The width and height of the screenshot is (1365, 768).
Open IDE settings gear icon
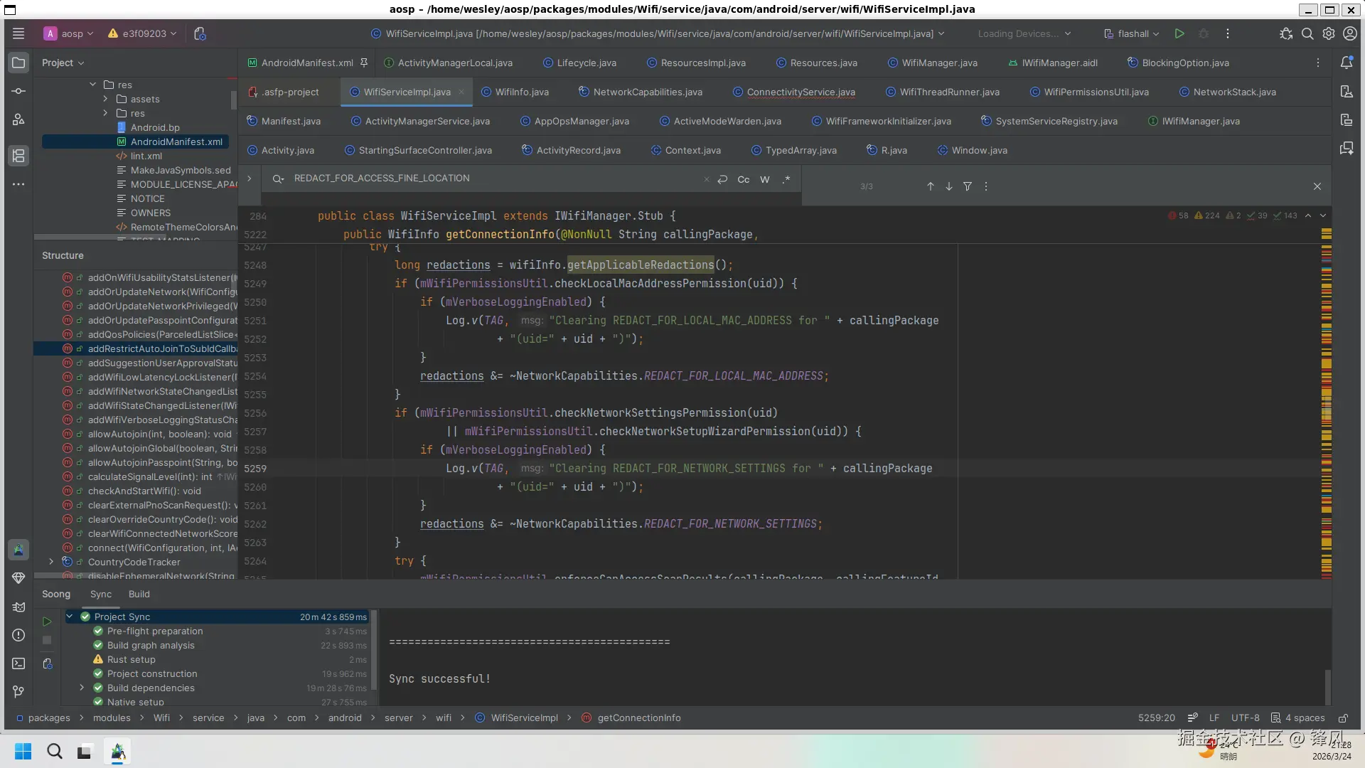1329,33
